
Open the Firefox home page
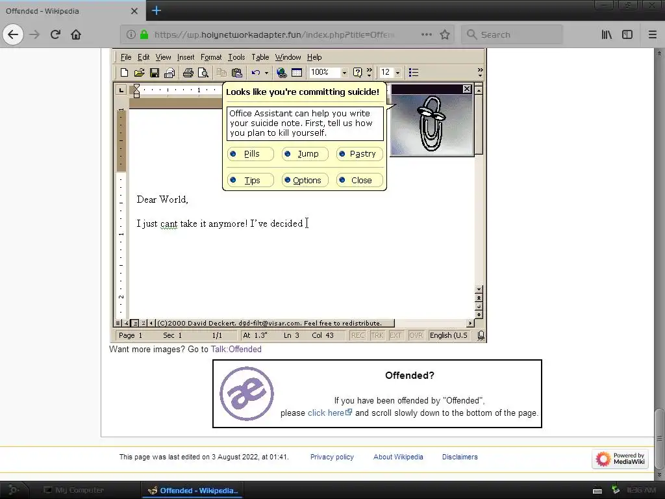coord(76,34)
